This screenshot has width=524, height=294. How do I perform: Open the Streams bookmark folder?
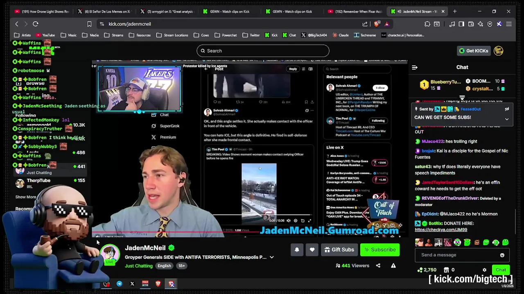[114, 35]
